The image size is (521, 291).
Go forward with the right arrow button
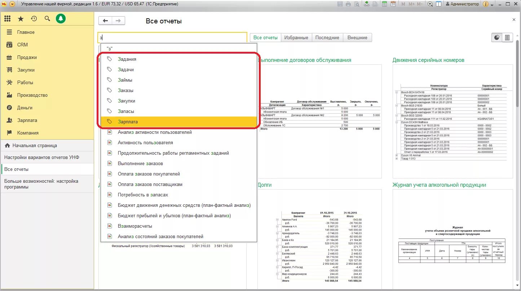click(118, 21)
